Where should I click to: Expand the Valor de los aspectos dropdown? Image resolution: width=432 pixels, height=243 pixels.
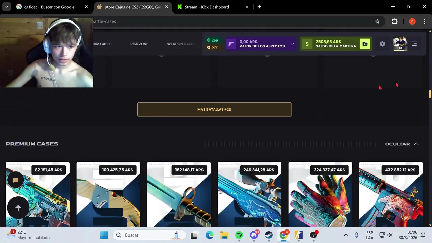click(292, 44)
